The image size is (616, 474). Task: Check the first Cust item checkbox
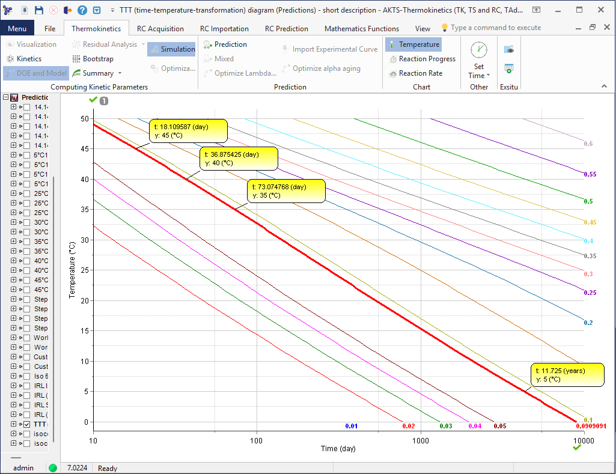[26, 357]
